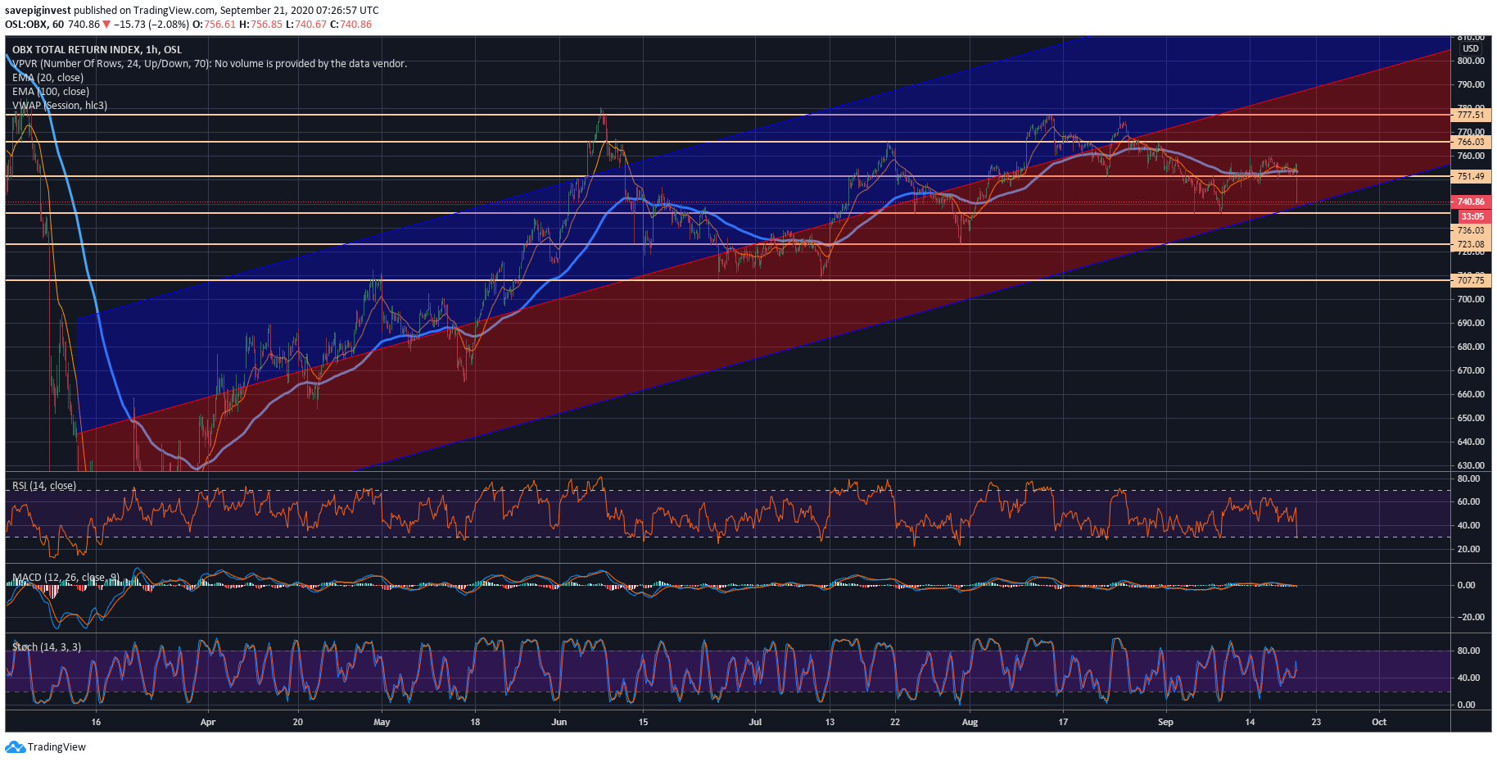Select the OBX TOTAL RETURN INDEX chart title
Viewport: 1497px width, 762px height.
tap(97, 50)
